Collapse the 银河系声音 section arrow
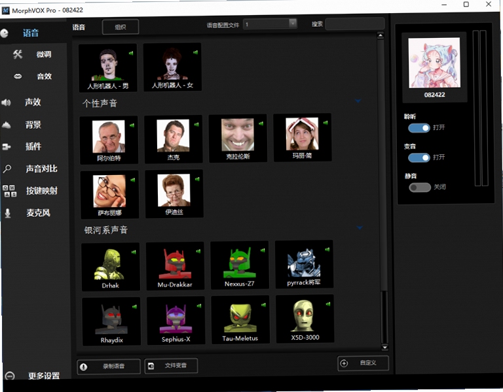 point(360,228)
